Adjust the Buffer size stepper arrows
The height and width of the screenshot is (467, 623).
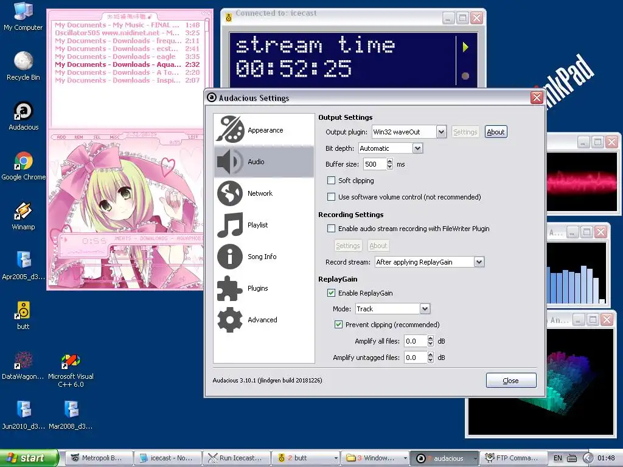tap(390, 164)
